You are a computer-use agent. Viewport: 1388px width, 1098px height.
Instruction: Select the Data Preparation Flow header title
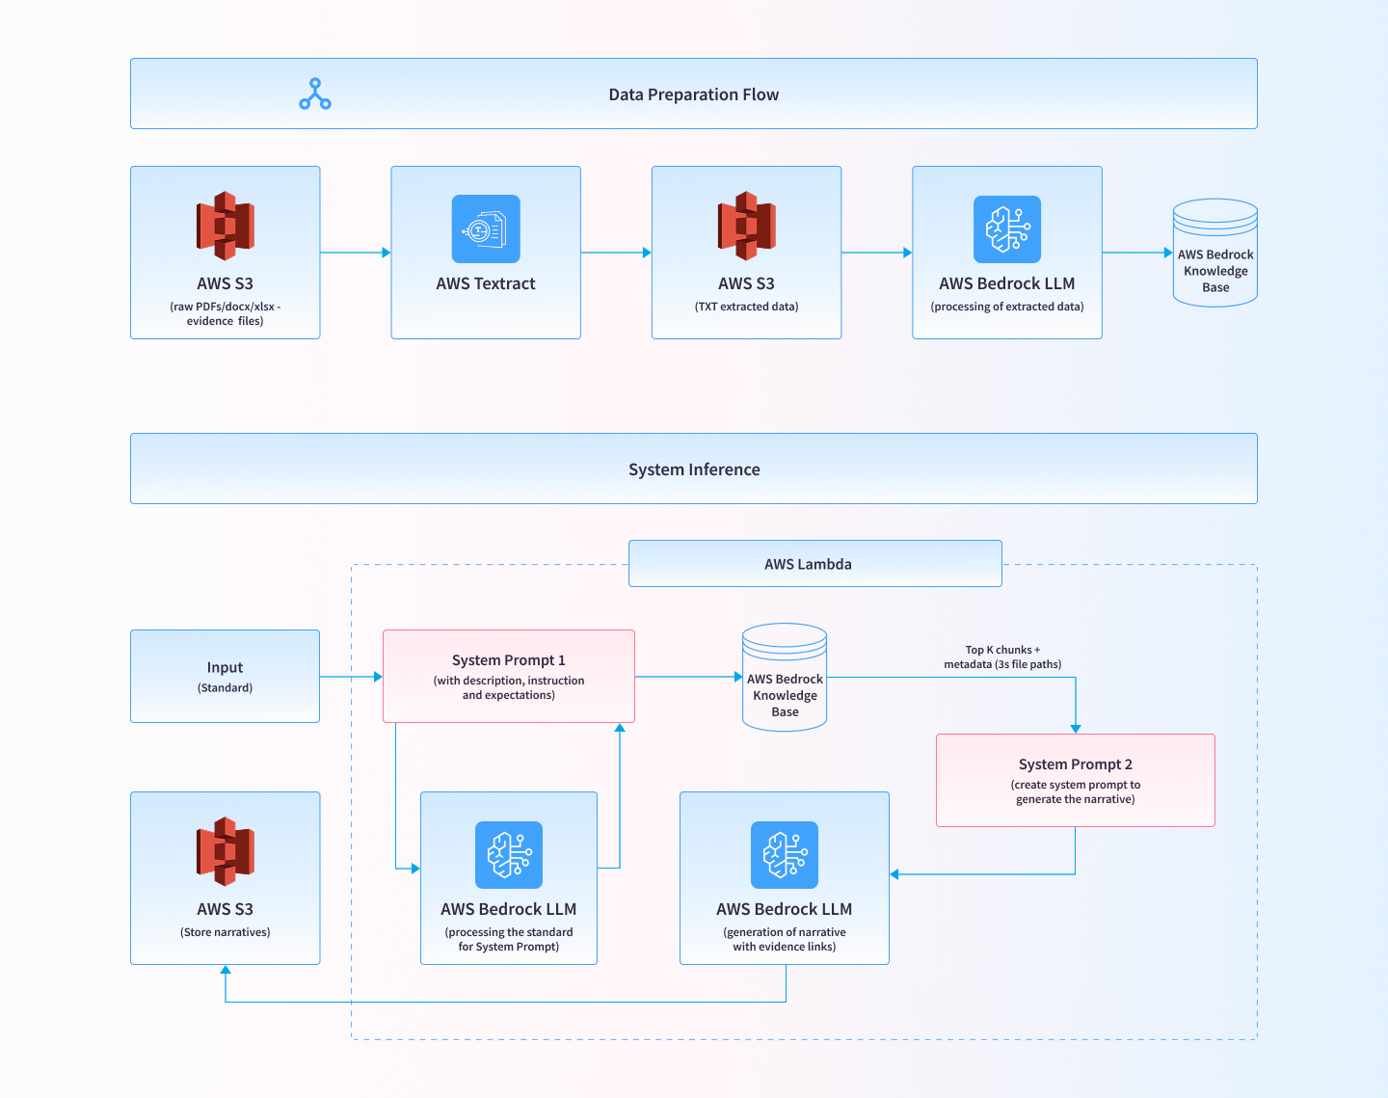tap(694, 94)
